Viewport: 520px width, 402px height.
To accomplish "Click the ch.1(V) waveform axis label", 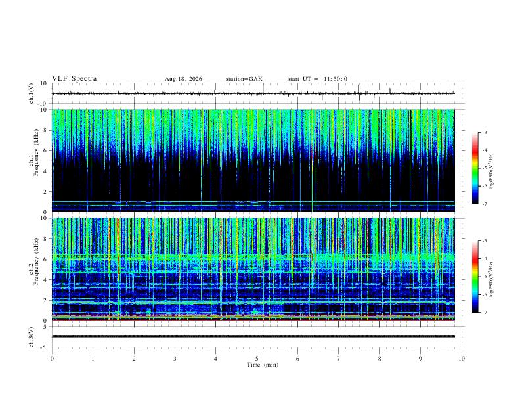I will (32, 93).
